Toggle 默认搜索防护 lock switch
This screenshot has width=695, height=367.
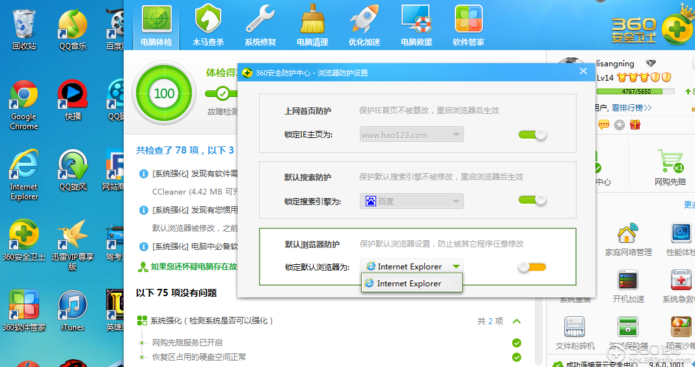pyautogui.click(x=532, y=200)
